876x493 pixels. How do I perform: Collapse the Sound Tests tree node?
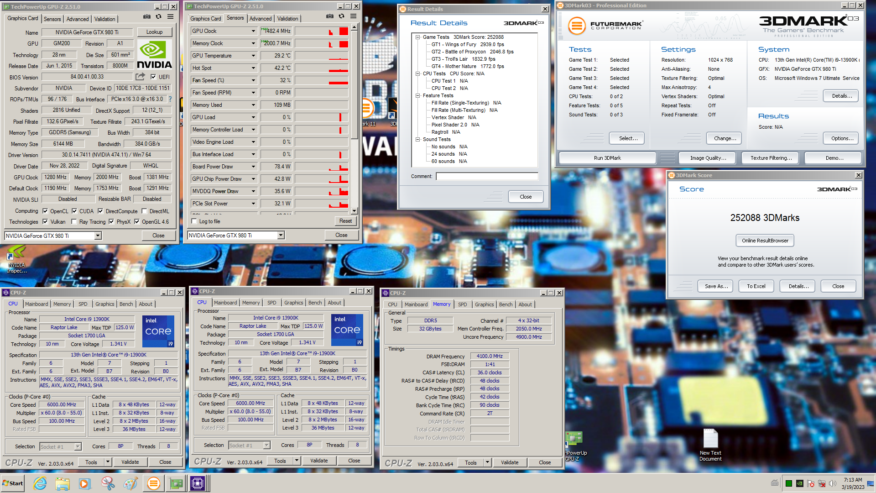pyautogui.click(x=417, y=139)
